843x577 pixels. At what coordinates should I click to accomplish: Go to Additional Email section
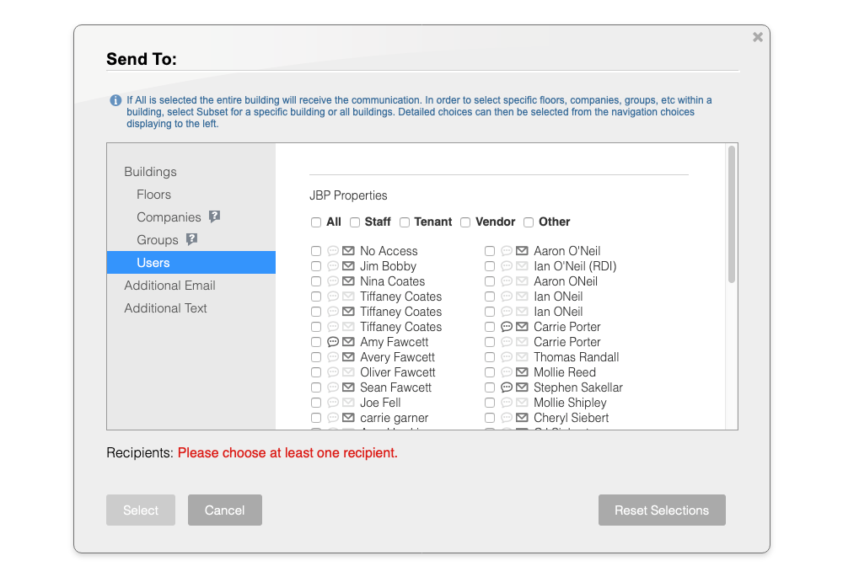(169, 286)
